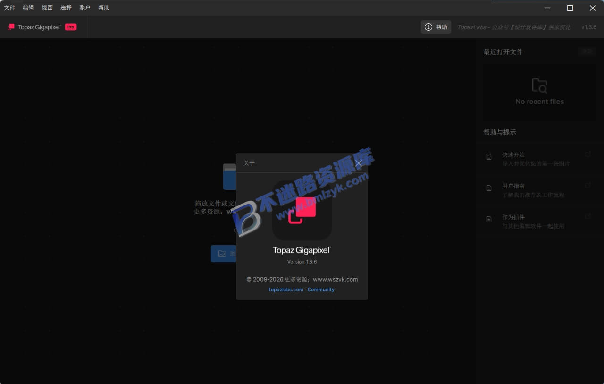
Task: Open the Community link
Action: 321,290
